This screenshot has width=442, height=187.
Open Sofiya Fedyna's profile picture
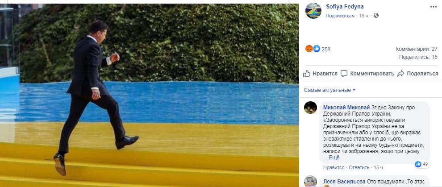pyautogui.click(x=313, y=10)
